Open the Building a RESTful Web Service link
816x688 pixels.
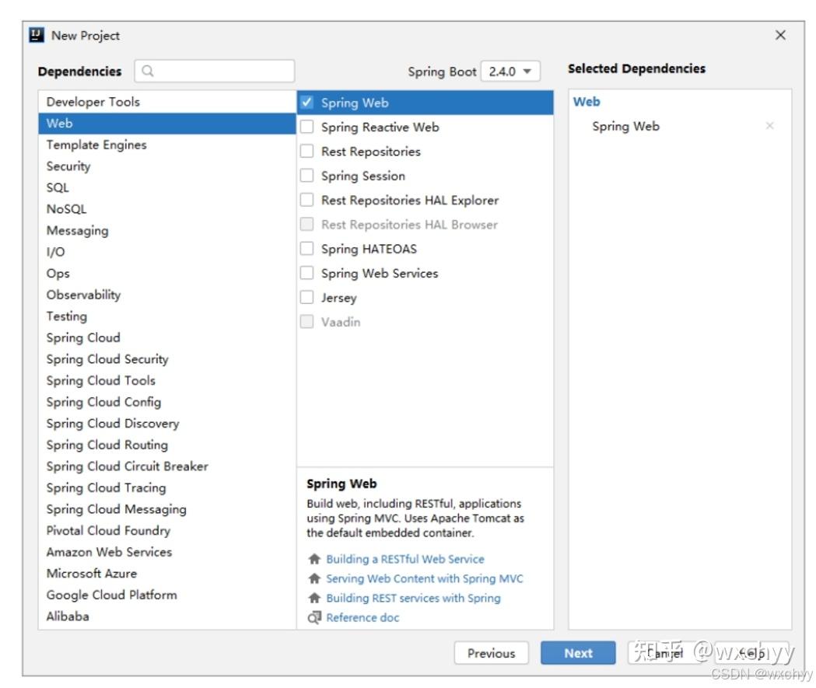pyautogui.click(x=404, y=559)
